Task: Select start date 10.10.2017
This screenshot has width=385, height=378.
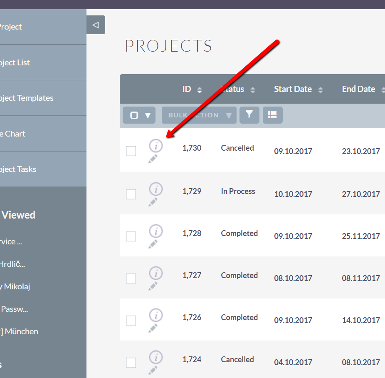Action: [293, 194]
